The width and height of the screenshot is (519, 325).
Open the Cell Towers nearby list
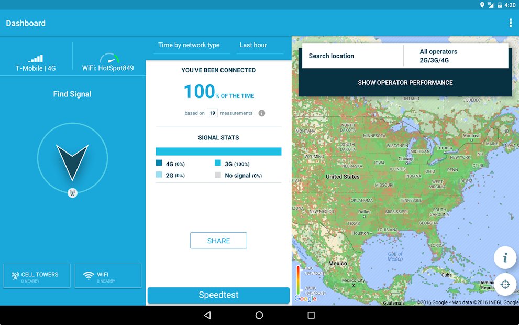coord(37,276)
